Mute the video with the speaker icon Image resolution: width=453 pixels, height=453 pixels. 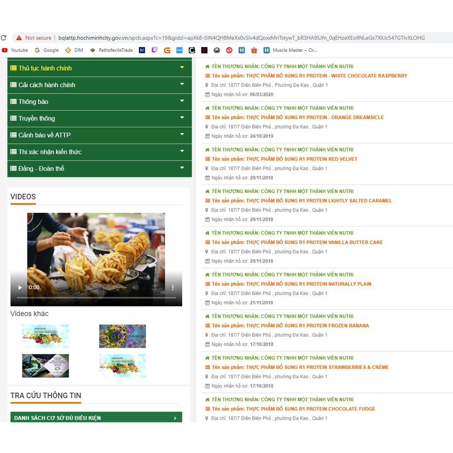(x=136, y=288)
